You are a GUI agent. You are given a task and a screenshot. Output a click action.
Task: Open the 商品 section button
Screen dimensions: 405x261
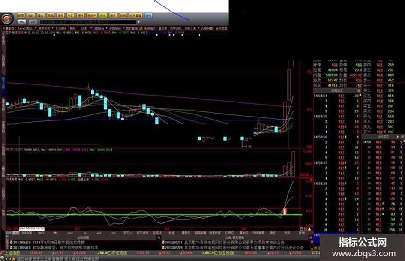tap(51, 16)
